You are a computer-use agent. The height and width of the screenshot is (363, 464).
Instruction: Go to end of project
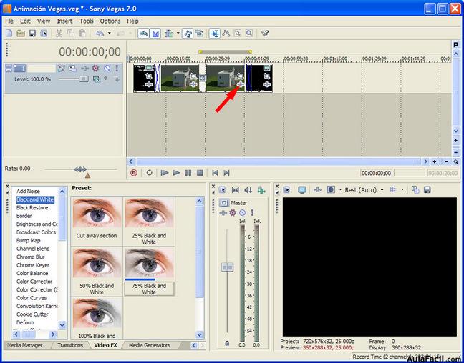coord(227,173)
